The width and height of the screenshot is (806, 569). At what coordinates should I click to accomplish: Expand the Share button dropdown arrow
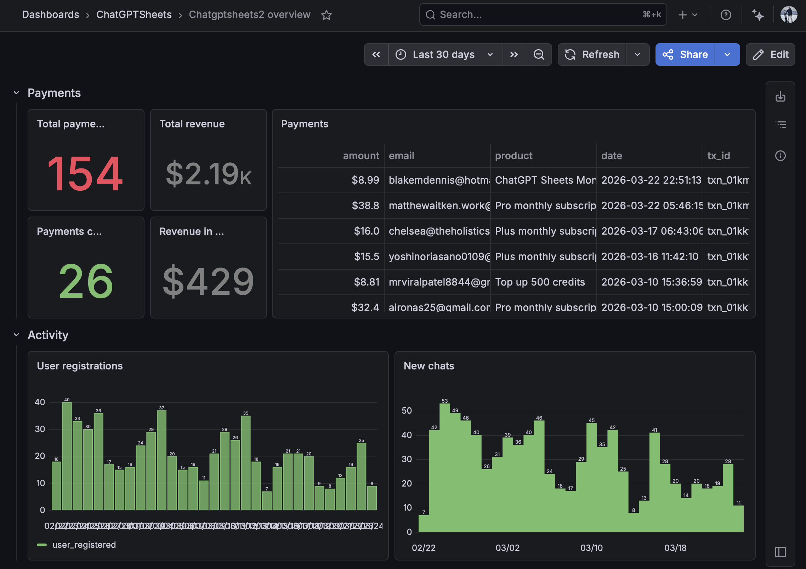coord(727,54)
